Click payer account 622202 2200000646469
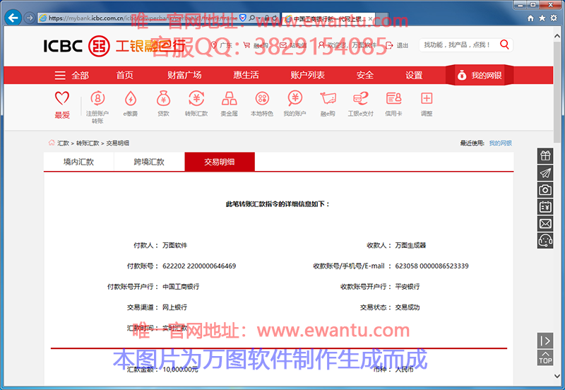 (x=199, y=266)
